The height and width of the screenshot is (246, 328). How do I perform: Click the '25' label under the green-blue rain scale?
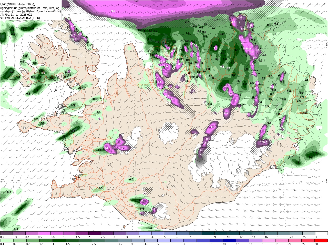click(x=304, y=244)
